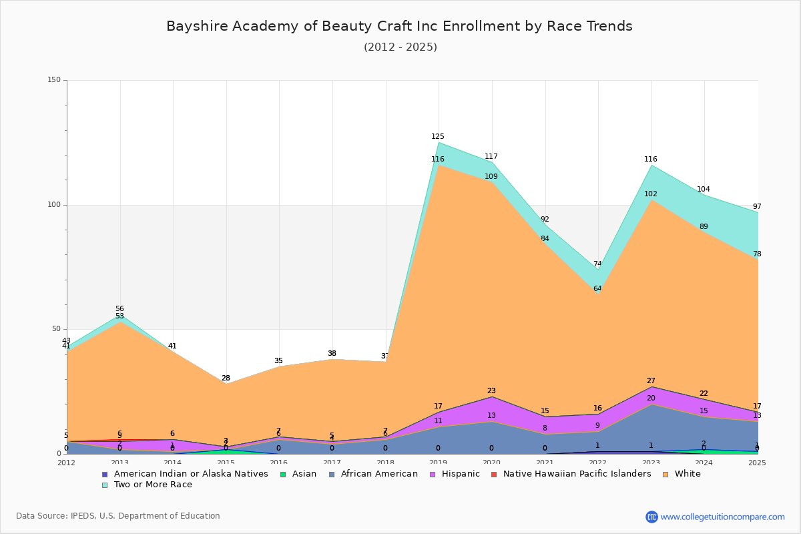Click the 117 total label for 2020

(491, 157)
